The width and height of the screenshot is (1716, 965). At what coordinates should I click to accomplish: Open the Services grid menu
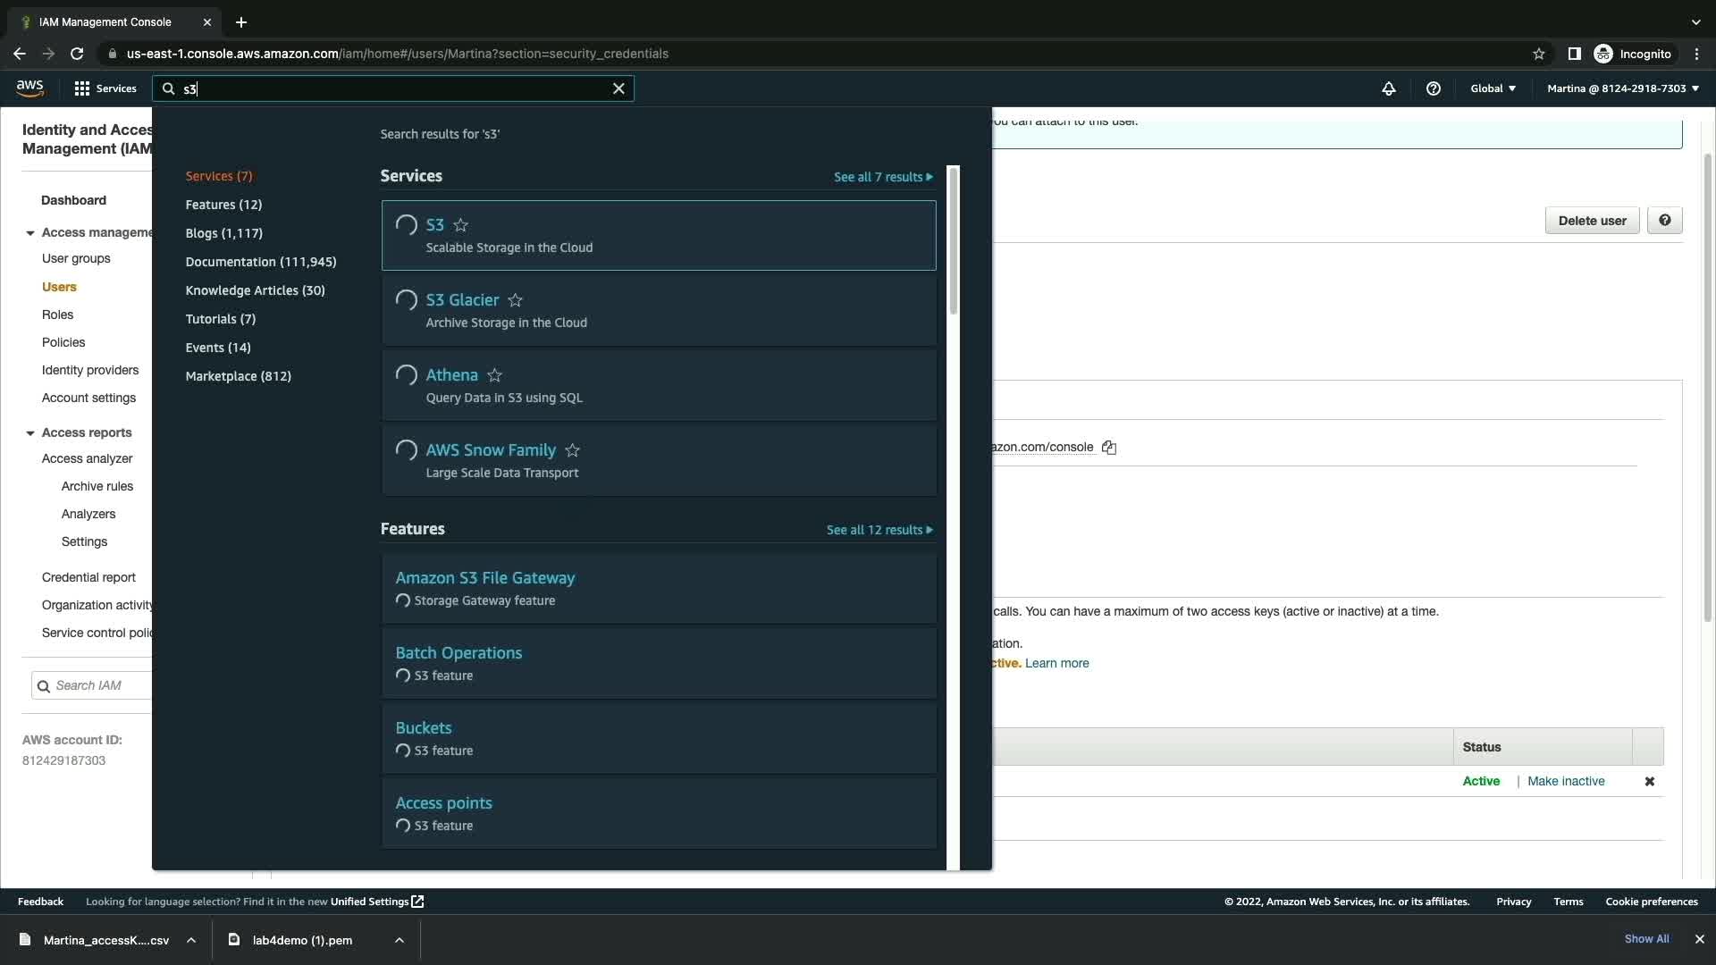coord(105,88)
